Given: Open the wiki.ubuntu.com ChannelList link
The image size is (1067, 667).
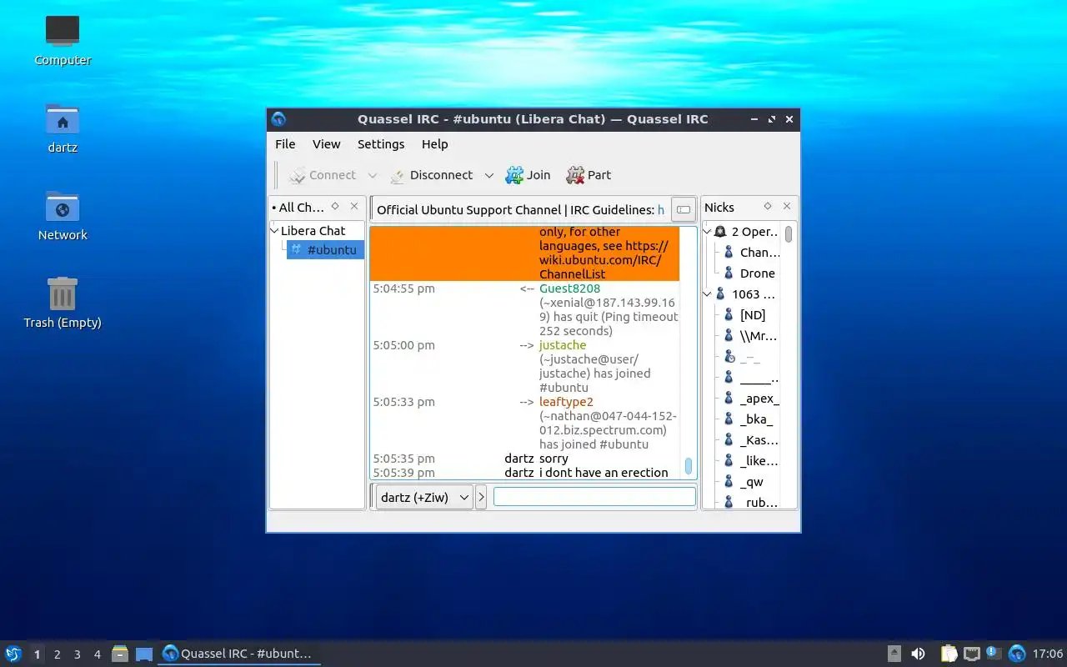Looking at the screenshot, I should click(604, 260).
